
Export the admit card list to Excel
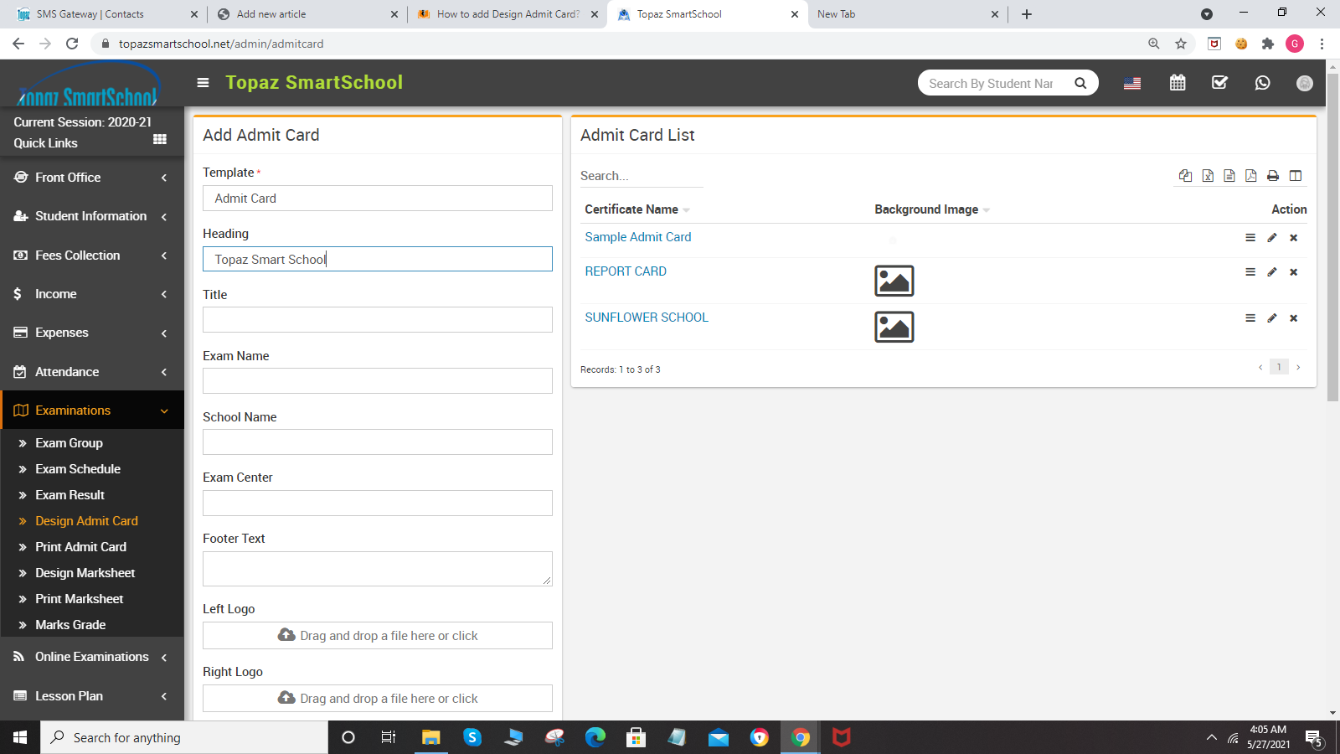[x=1207, y=176]
